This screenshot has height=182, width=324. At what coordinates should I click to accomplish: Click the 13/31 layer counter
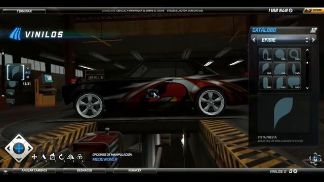[27, 84]
